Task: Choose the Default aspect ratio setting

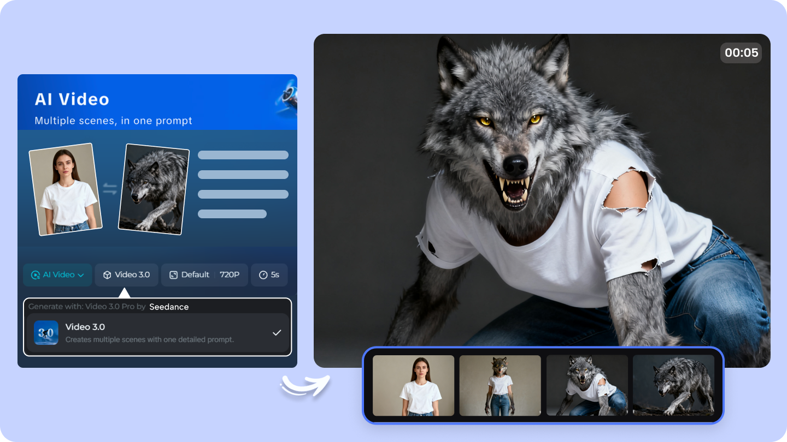Action: [189, 275]
